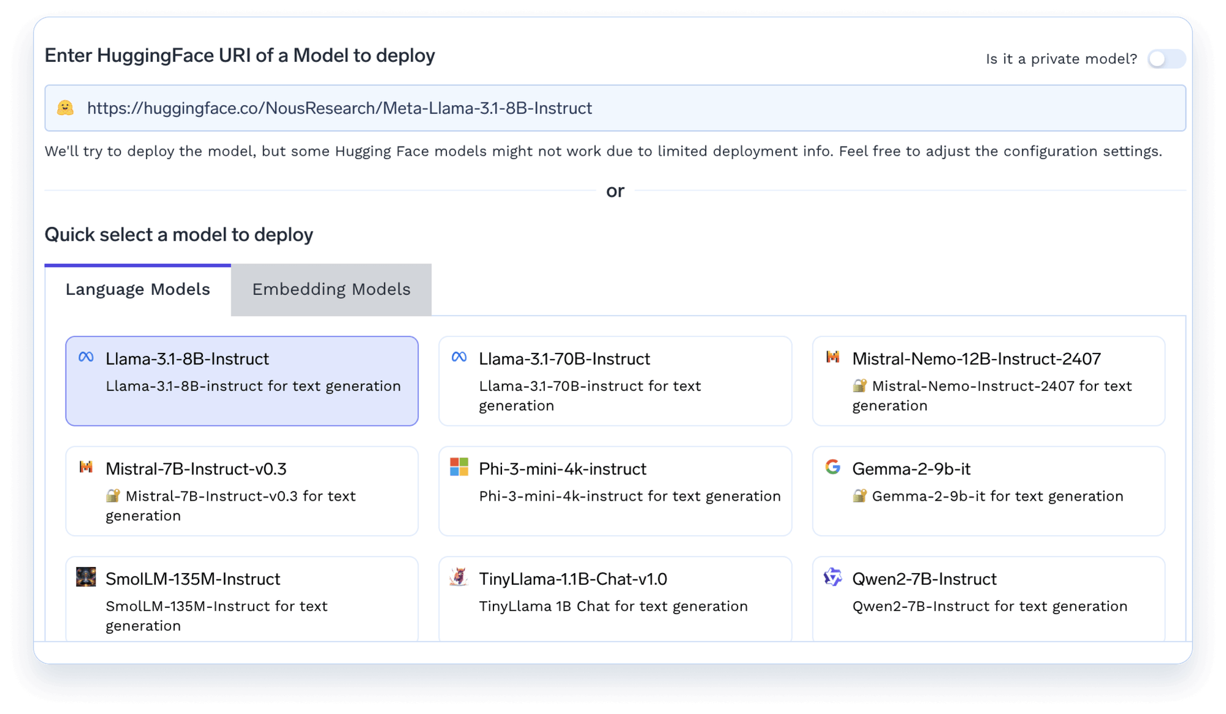Viewport: 1226px width, 714px height.
Task: Click the Meta logo on Llama-3.1-8B-Instruct
Action: (86, 355)
